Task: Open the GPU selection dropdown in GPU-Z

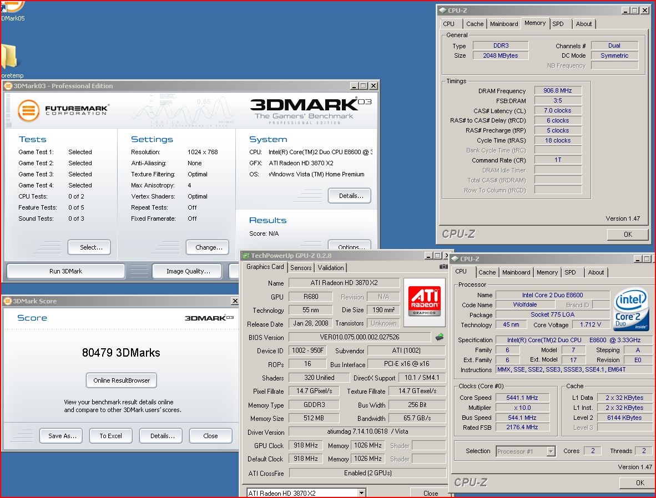Action: [x=361, y=493]
